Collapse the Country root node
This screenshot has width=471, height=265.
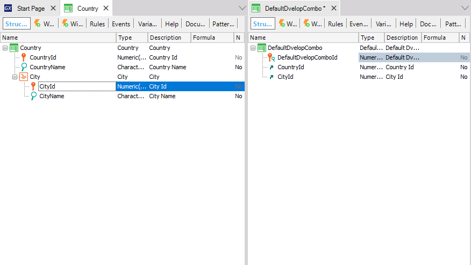coord(5,48)
